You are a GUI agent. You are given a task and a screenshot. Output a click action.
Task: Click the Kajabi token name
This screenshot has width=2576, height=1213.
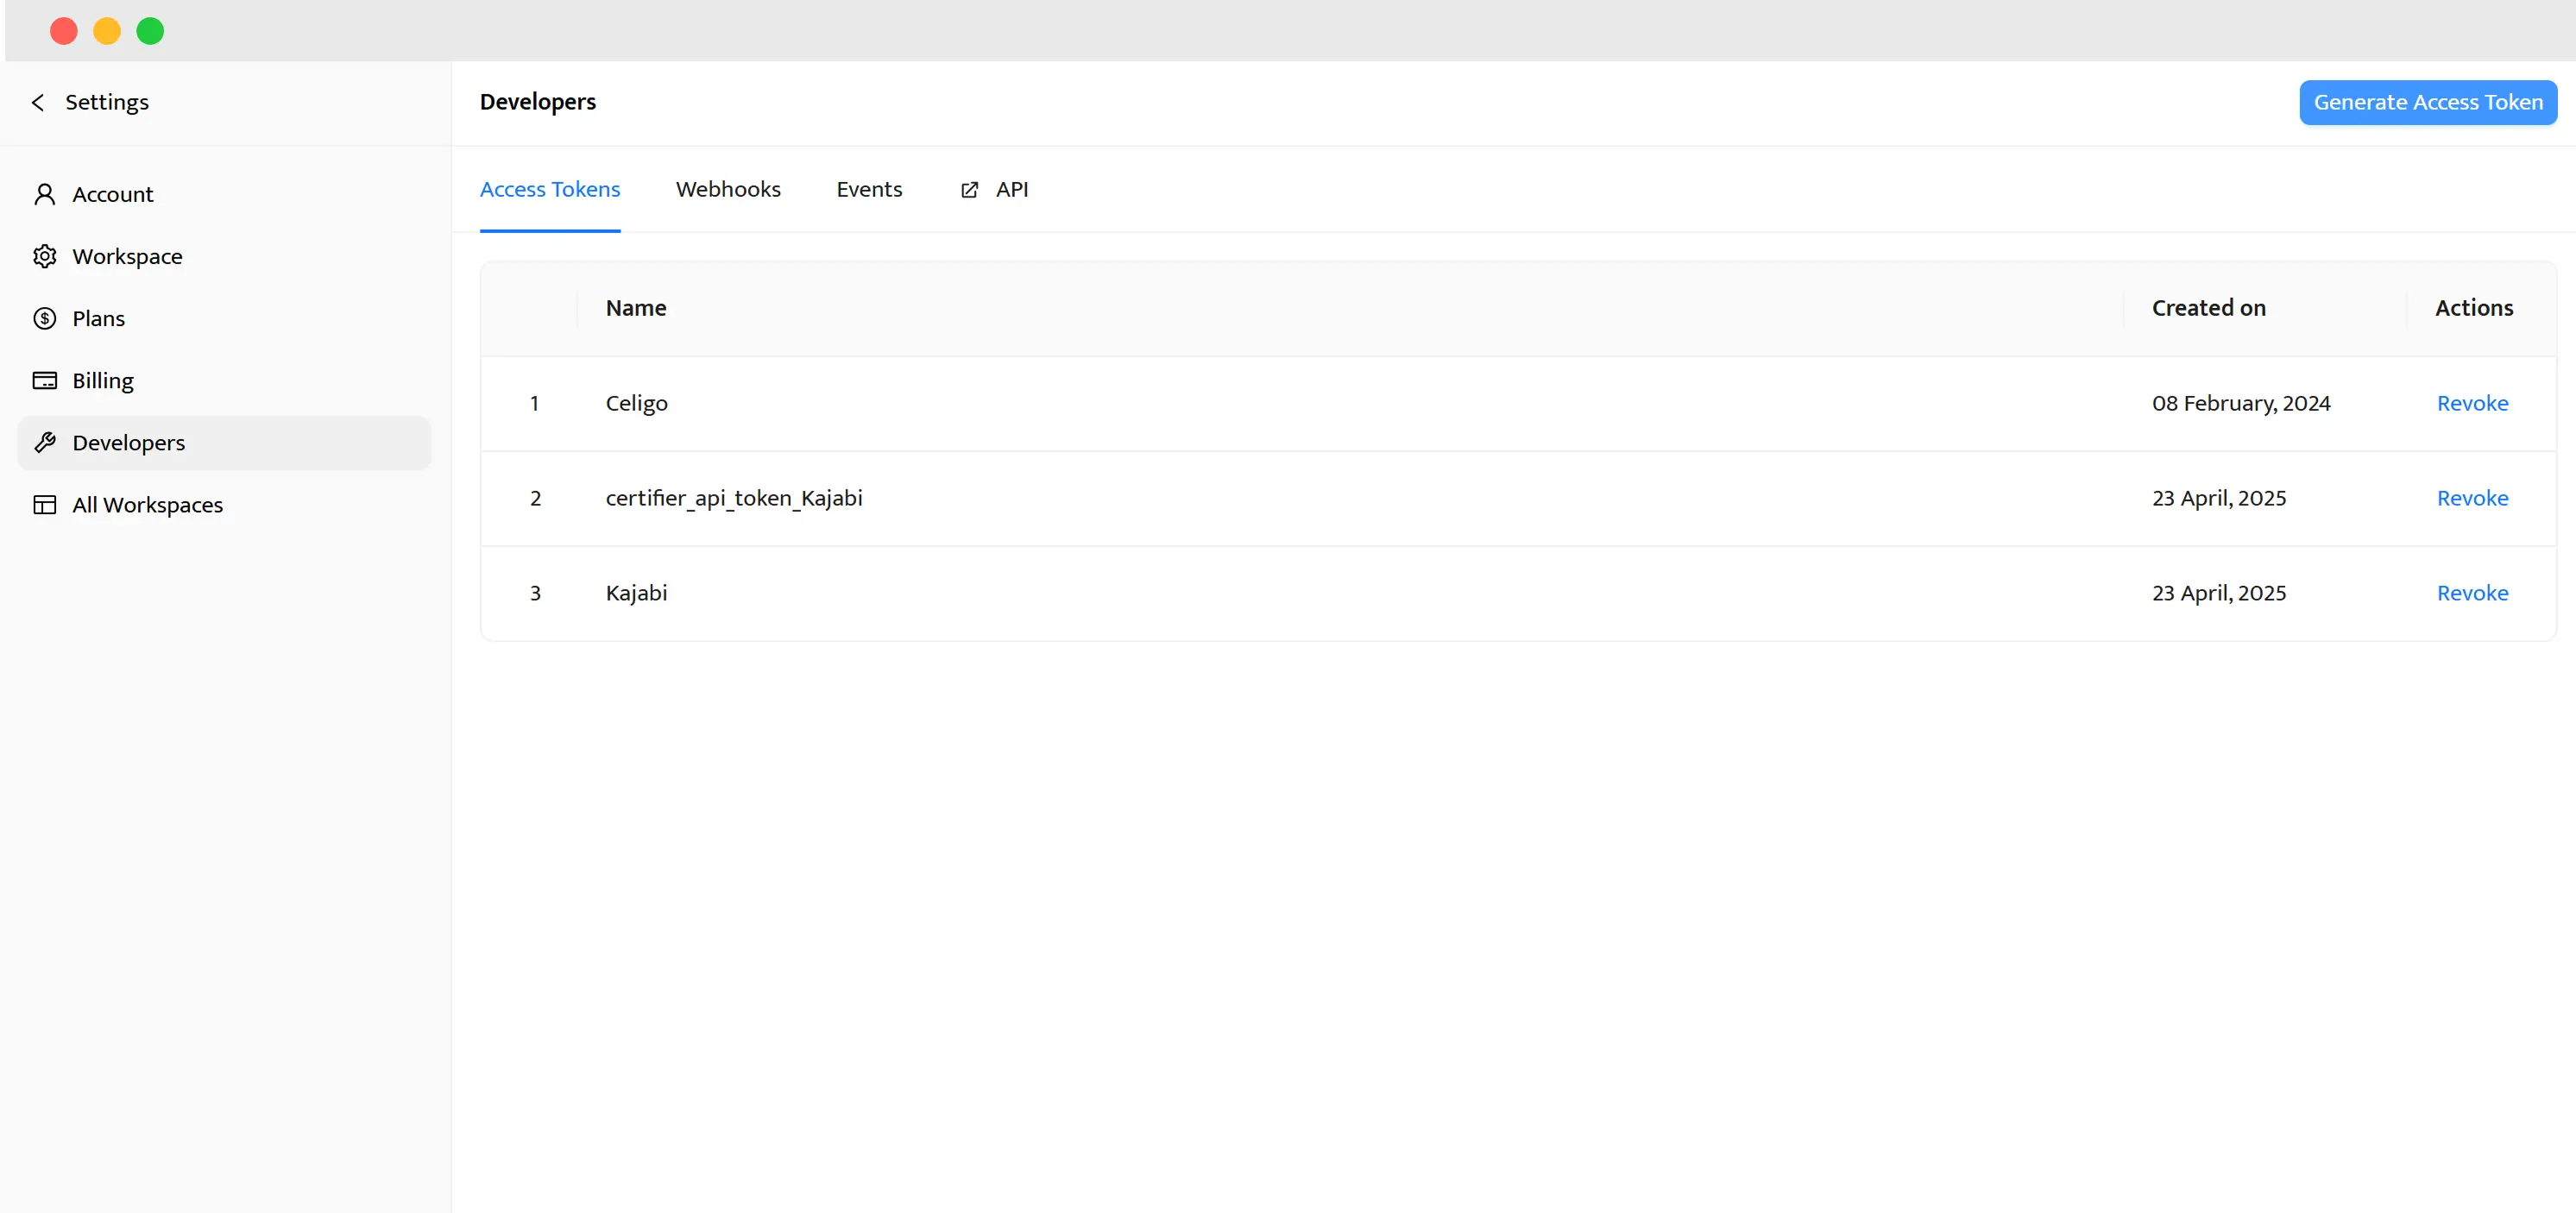pos(636,592)
